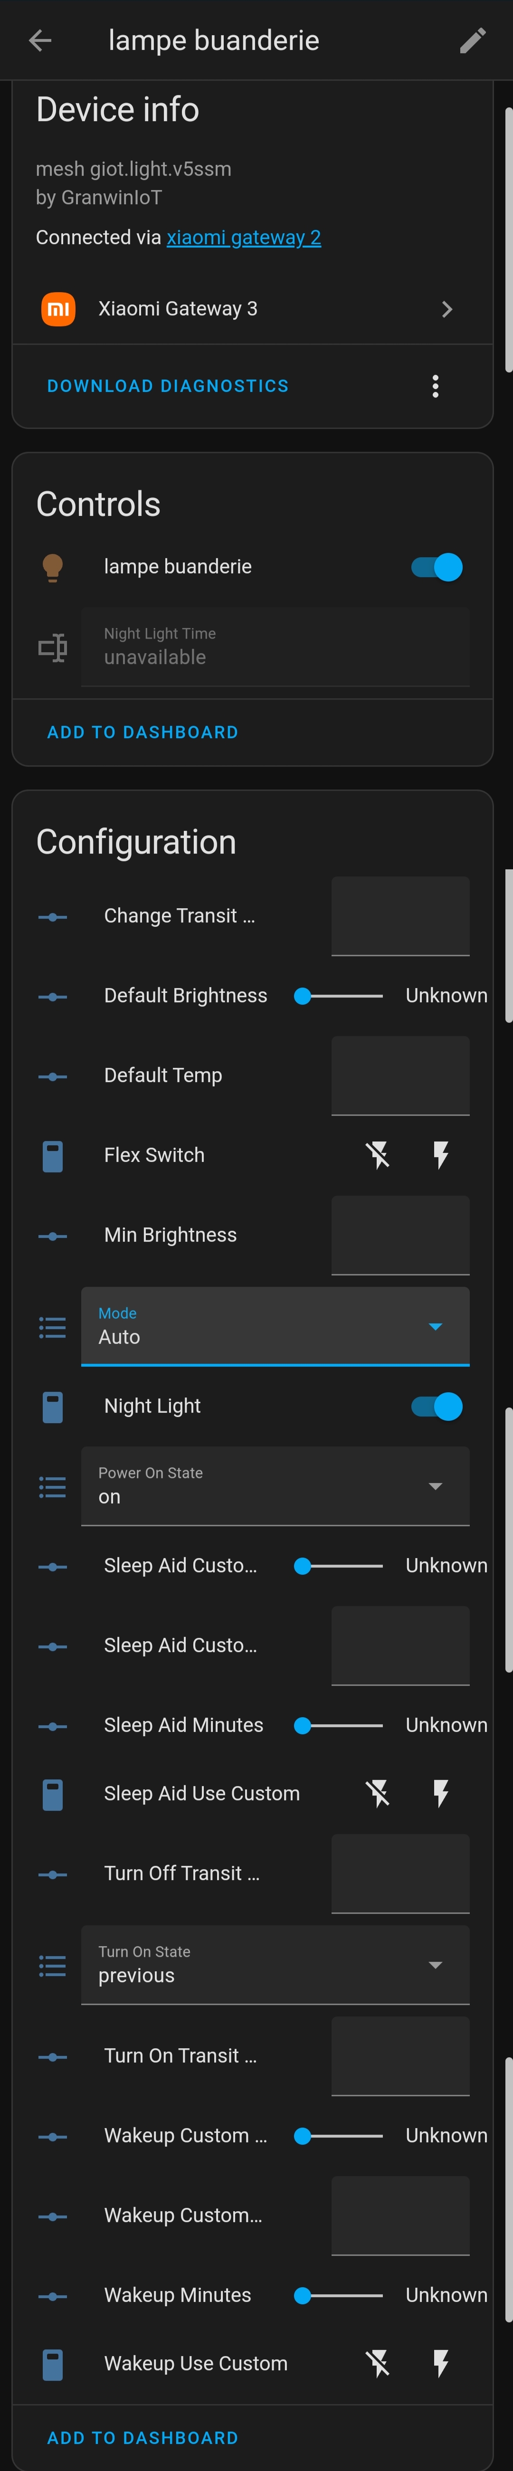Open the Power On State dropdown
Viewport: 513px width, 2471px height.
[275, 1486]
